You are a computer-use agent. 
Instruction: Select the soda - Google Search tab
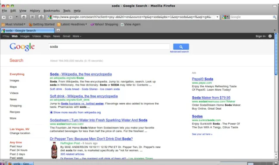click(x=28, y=31)
